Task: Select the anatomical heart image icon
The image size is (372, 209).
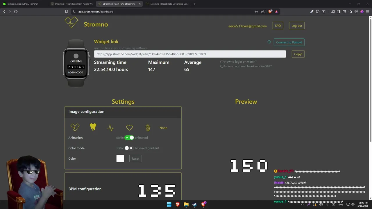Action: tap(148, 128)
